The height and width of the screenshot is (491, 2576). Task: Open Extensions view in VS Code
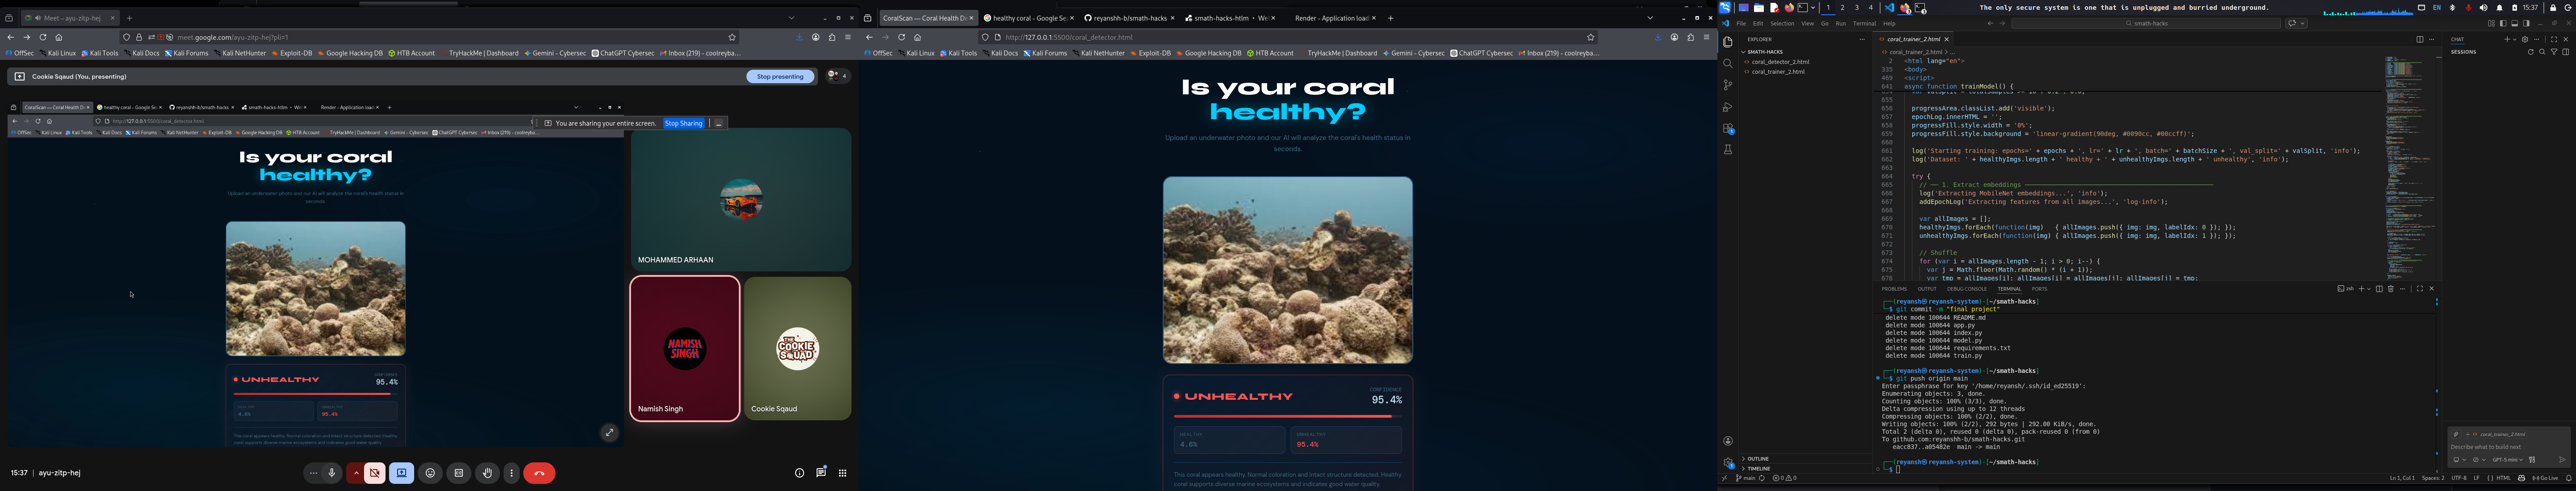tap(1728, 129)
